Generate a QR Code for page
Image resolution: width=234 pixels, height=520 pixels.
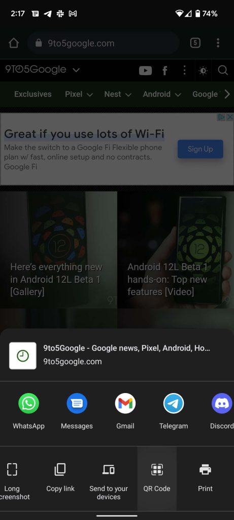pyautogui.click(x=157, y=478)
